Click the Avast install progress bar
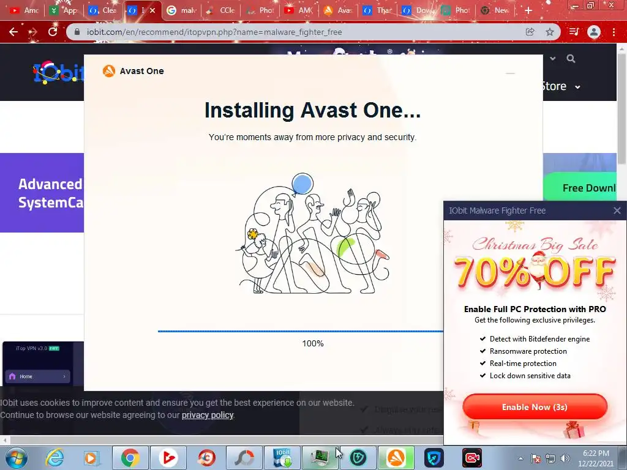 [301, 331]
